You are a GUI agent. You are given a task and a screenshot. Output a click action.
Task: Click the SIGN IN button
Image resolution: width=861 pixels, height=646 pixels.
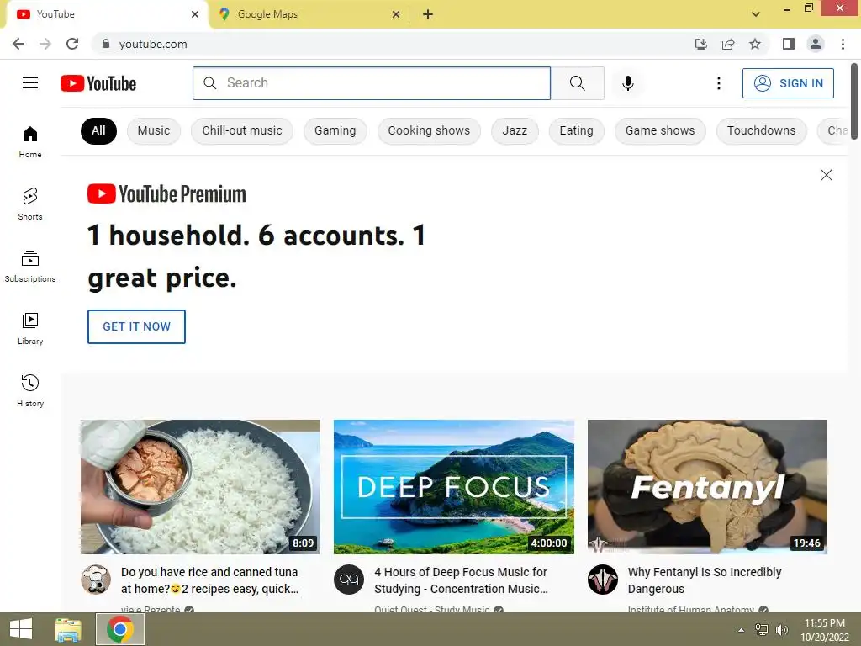[788, 83]
